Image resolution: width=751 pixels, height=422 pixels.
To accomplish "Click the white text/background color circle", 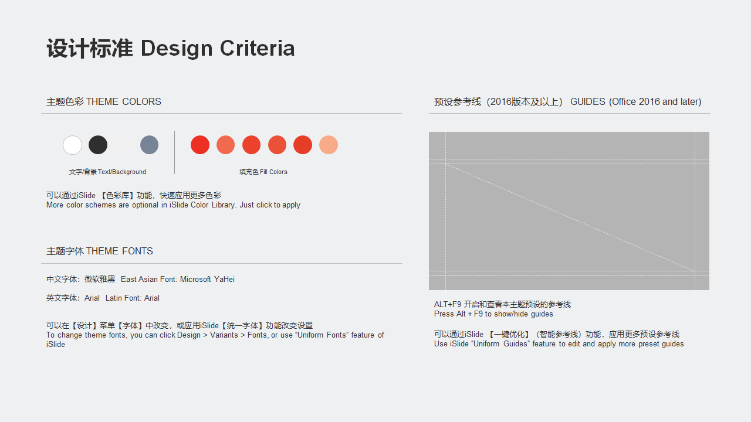I will pyautogui.click(x=73, y=145).
